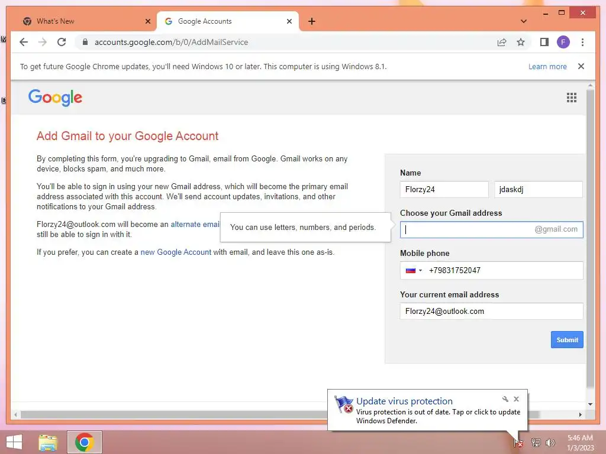
Task: Show the clock and date 5:46 AM
Action: [x=580, y=443]
